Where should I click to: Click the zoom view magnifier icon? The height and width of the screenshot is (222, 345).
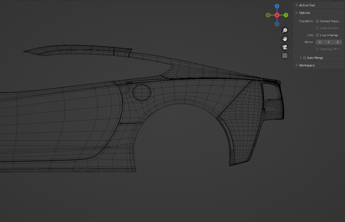(x=285, y=30)
